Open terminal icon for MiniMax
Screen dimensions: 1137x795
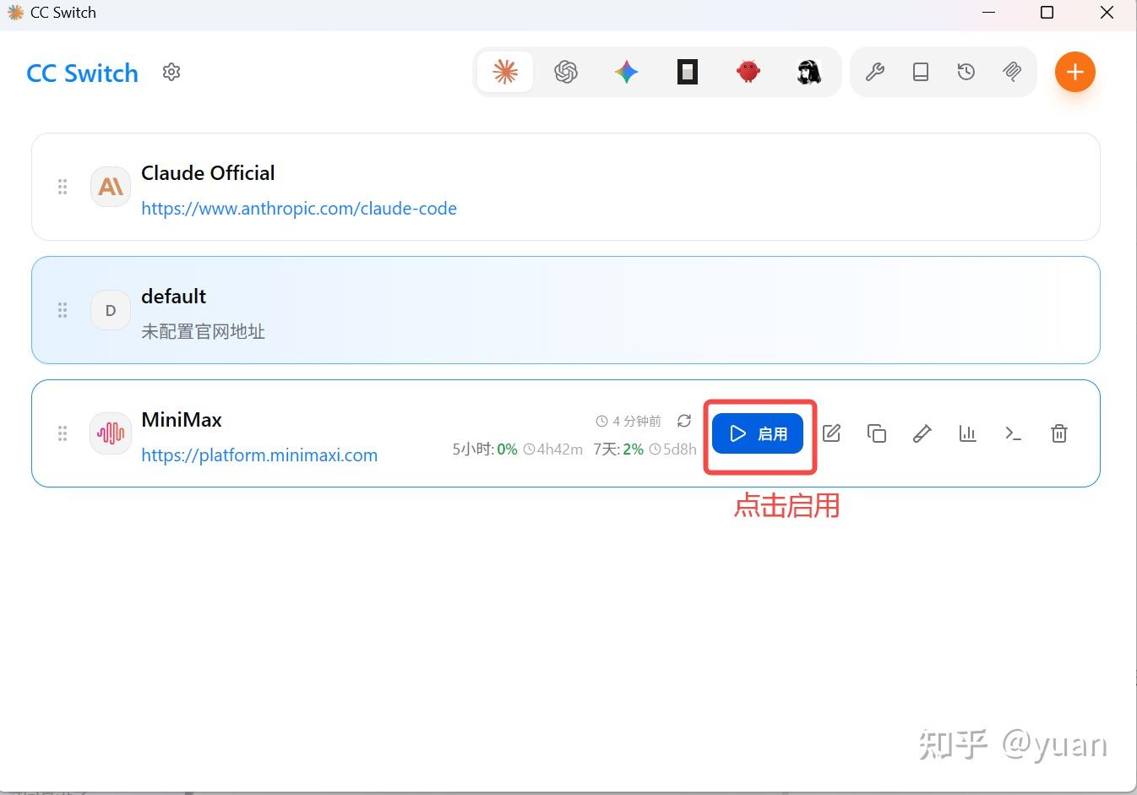pyautogui.click(x=1014, y=433)
